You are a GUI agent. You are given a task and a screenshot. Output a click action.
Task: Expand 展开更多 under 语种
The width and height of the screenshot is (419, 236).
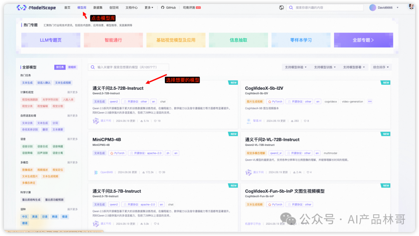click(x=73, y=209)
